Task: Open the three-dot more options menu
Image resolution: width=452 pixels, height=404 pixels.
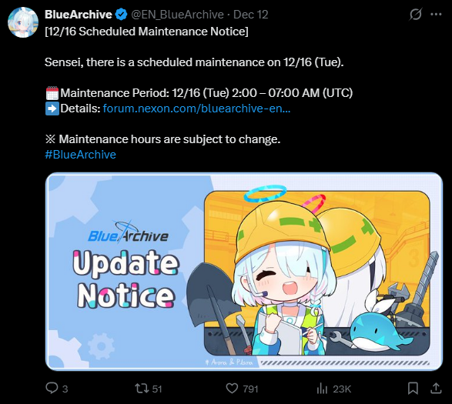Action: (x=436, y=14)
